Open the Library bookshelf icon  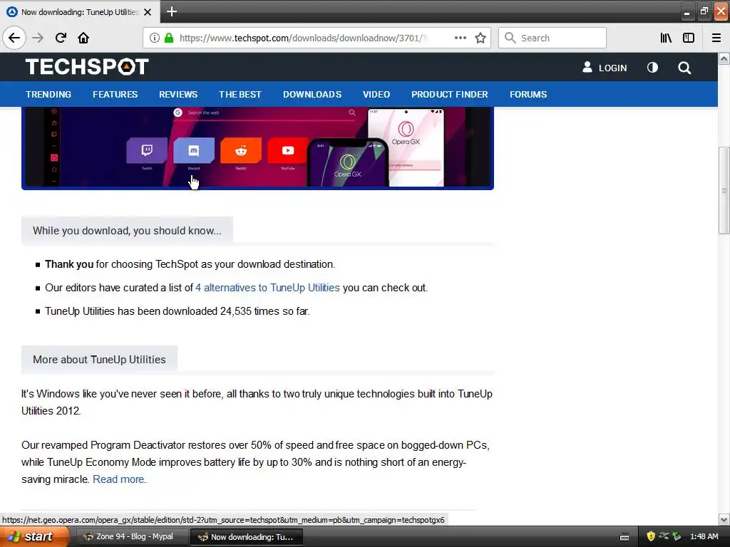pos(666,38)
